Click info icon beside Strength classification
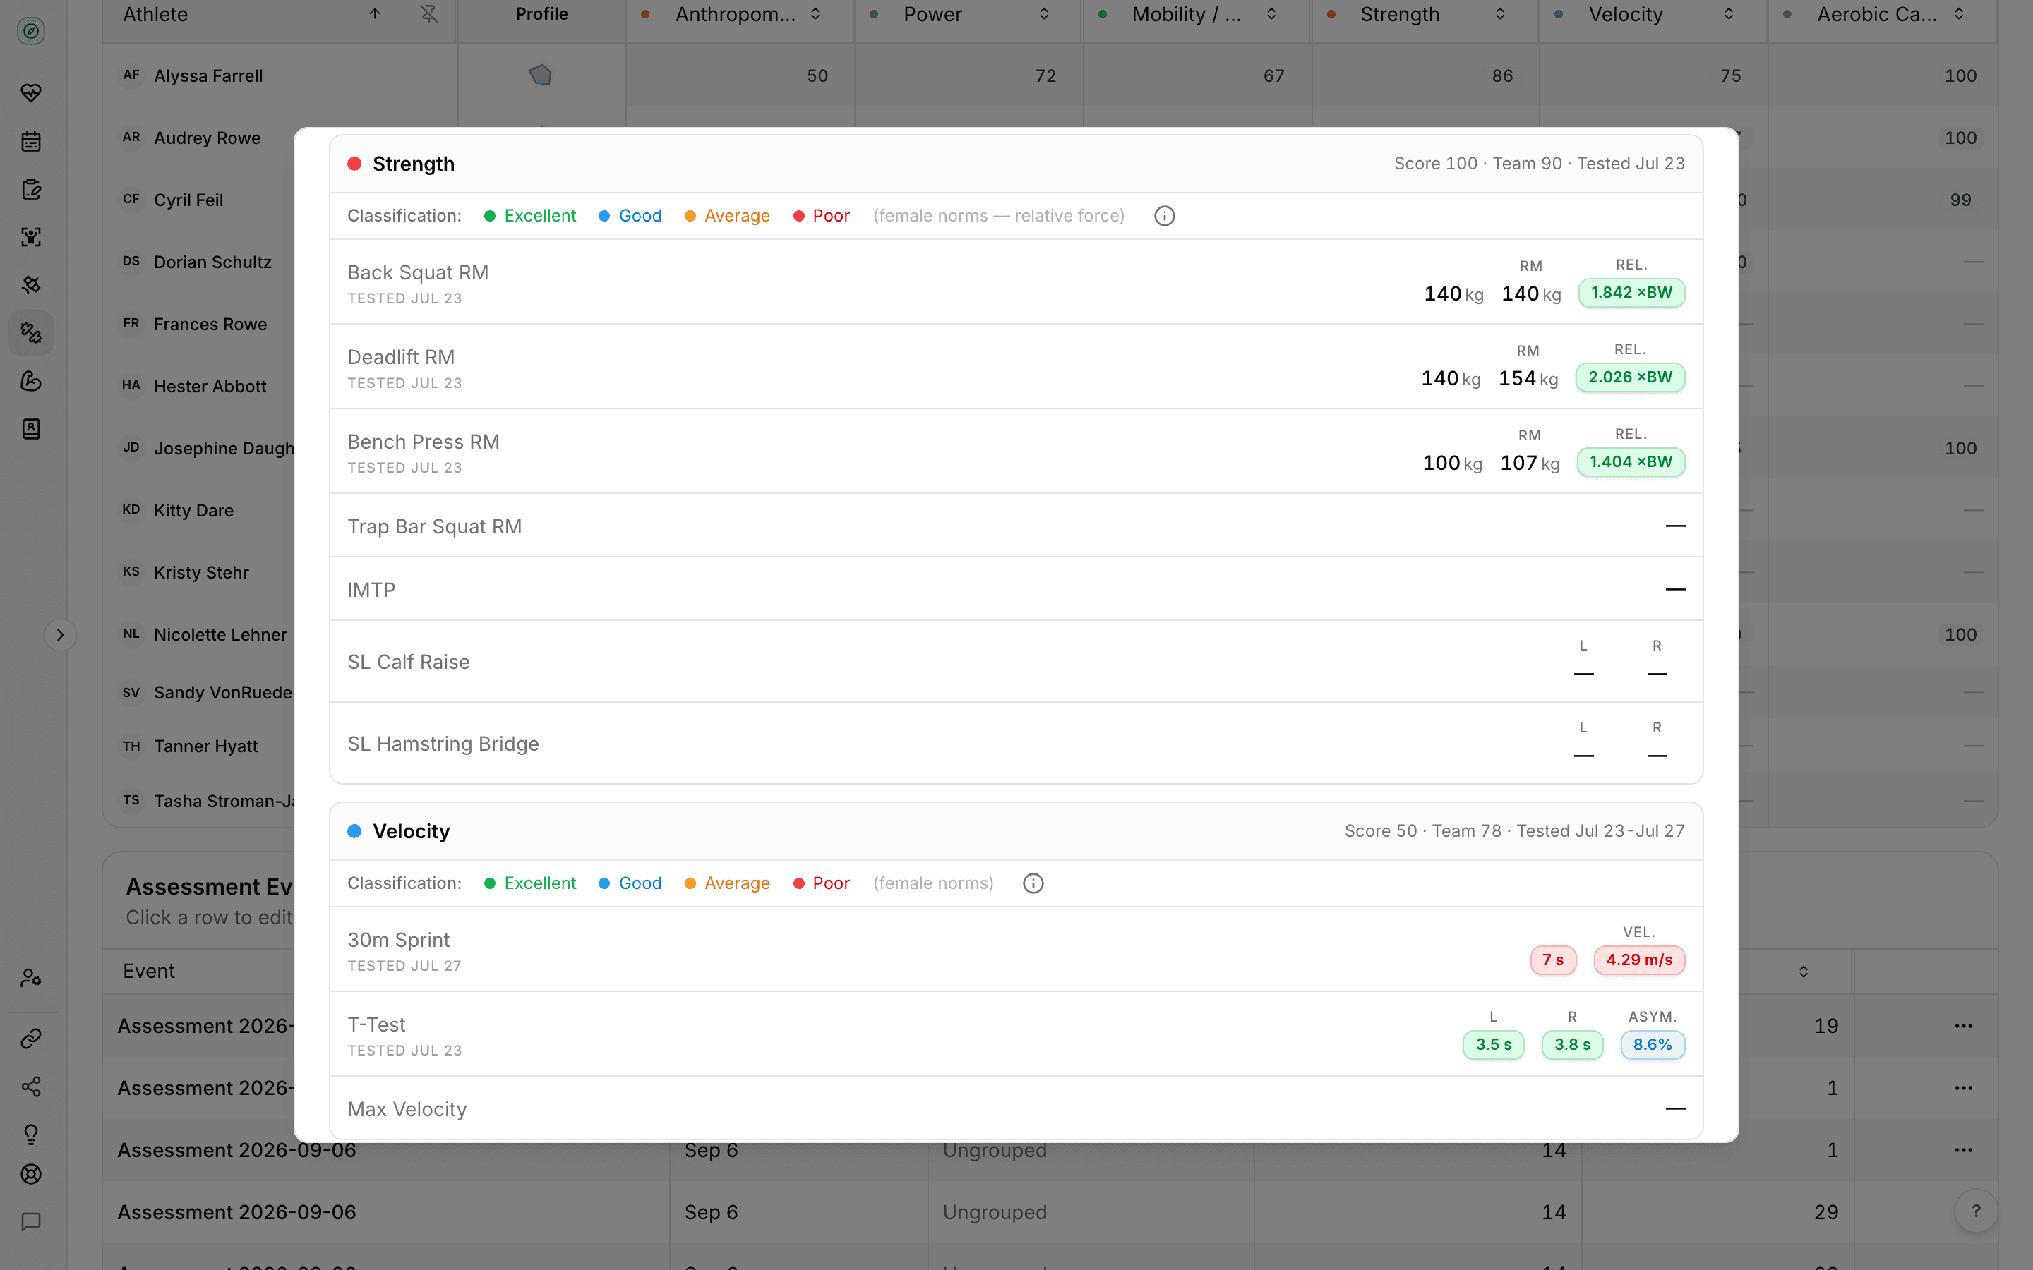Viewport: 2033px width, 1270px height. (x=1164, y=216)
